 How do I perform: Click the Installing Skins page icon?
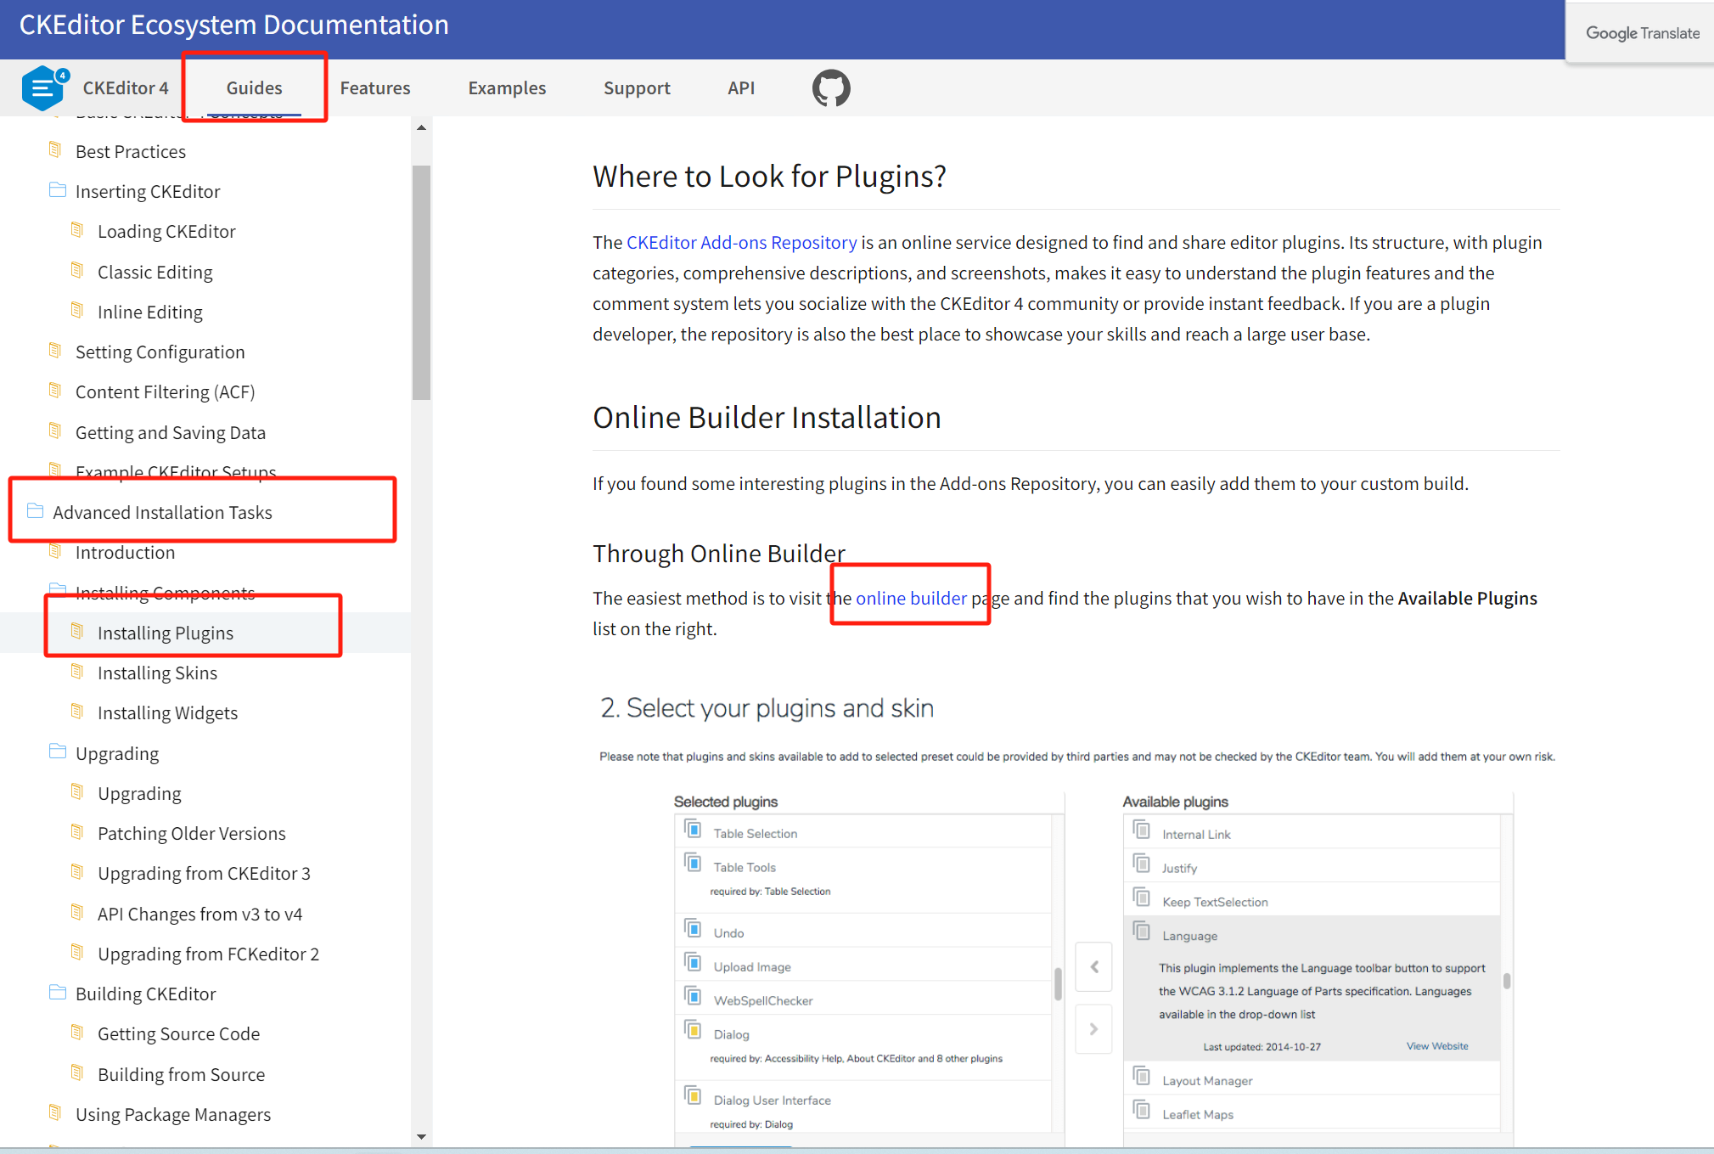coord(77,672)
